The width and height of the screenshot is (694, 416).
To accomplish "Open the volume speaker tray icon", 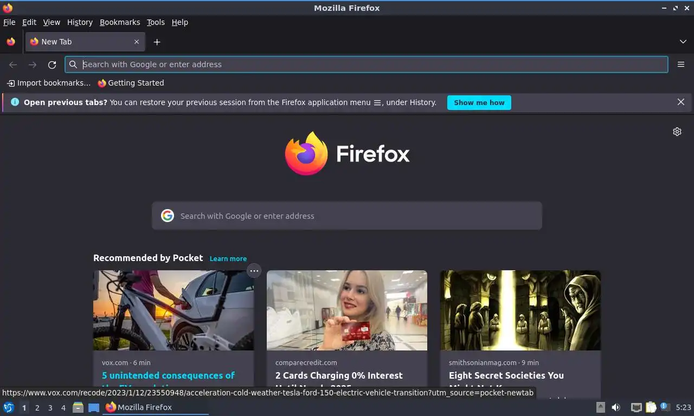I will tap(616, 407).
